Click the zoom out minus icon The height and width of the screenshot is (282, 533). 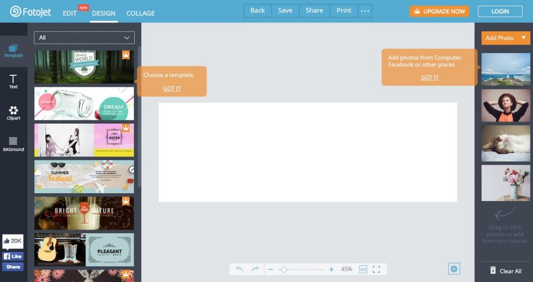(270, 269)
